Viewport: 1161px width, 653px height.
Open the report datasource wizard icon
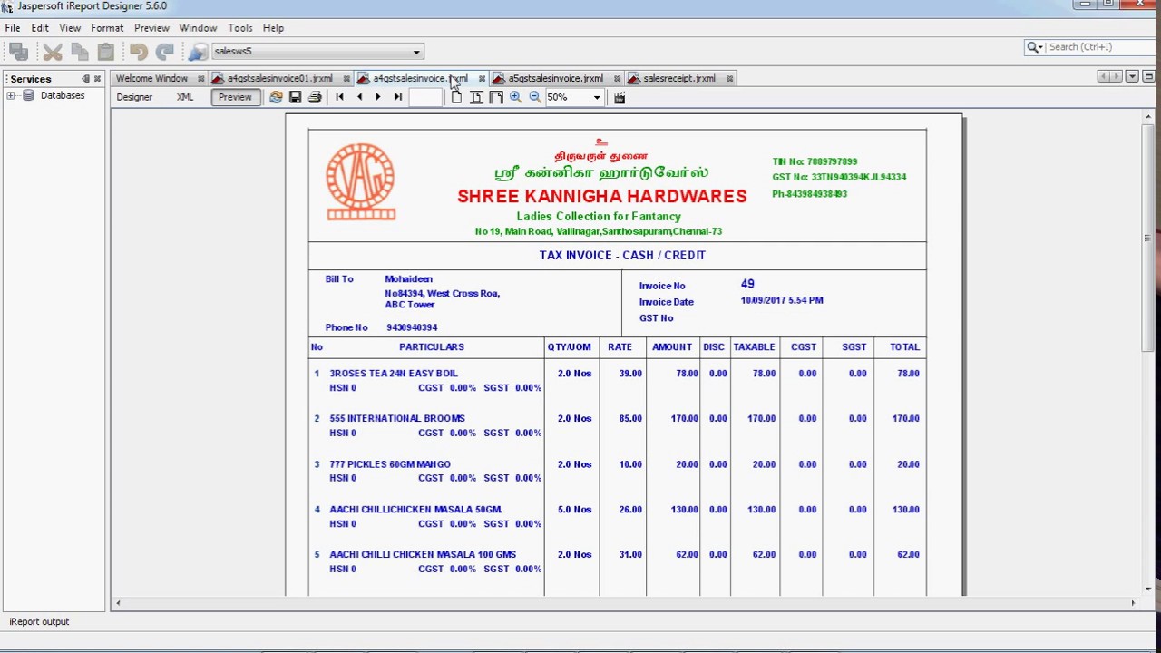198,52
